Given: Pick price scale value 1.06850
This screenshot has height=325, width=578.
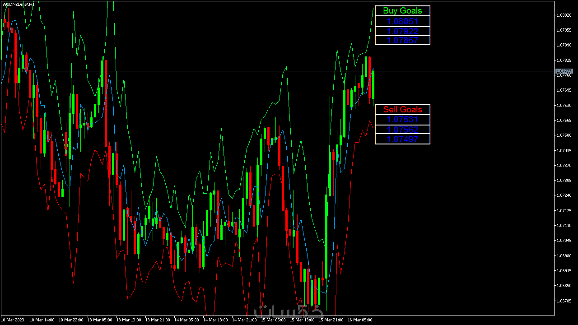Looking at the screenshot, I should click(564, 286).
